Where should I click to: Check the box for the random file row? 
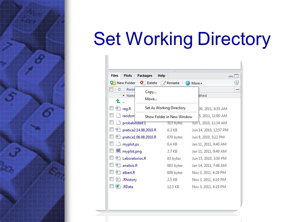[112, 115]
